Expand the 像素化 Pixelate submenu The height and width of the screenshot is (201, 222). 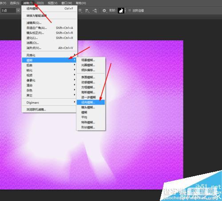point(49,80)
